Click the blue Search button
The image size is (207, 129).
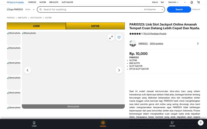(x=179, y=9)
